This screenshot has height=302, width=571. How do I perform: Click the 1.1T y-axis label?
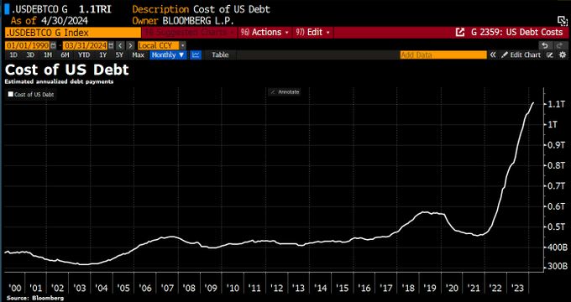(x=557, y=104)
